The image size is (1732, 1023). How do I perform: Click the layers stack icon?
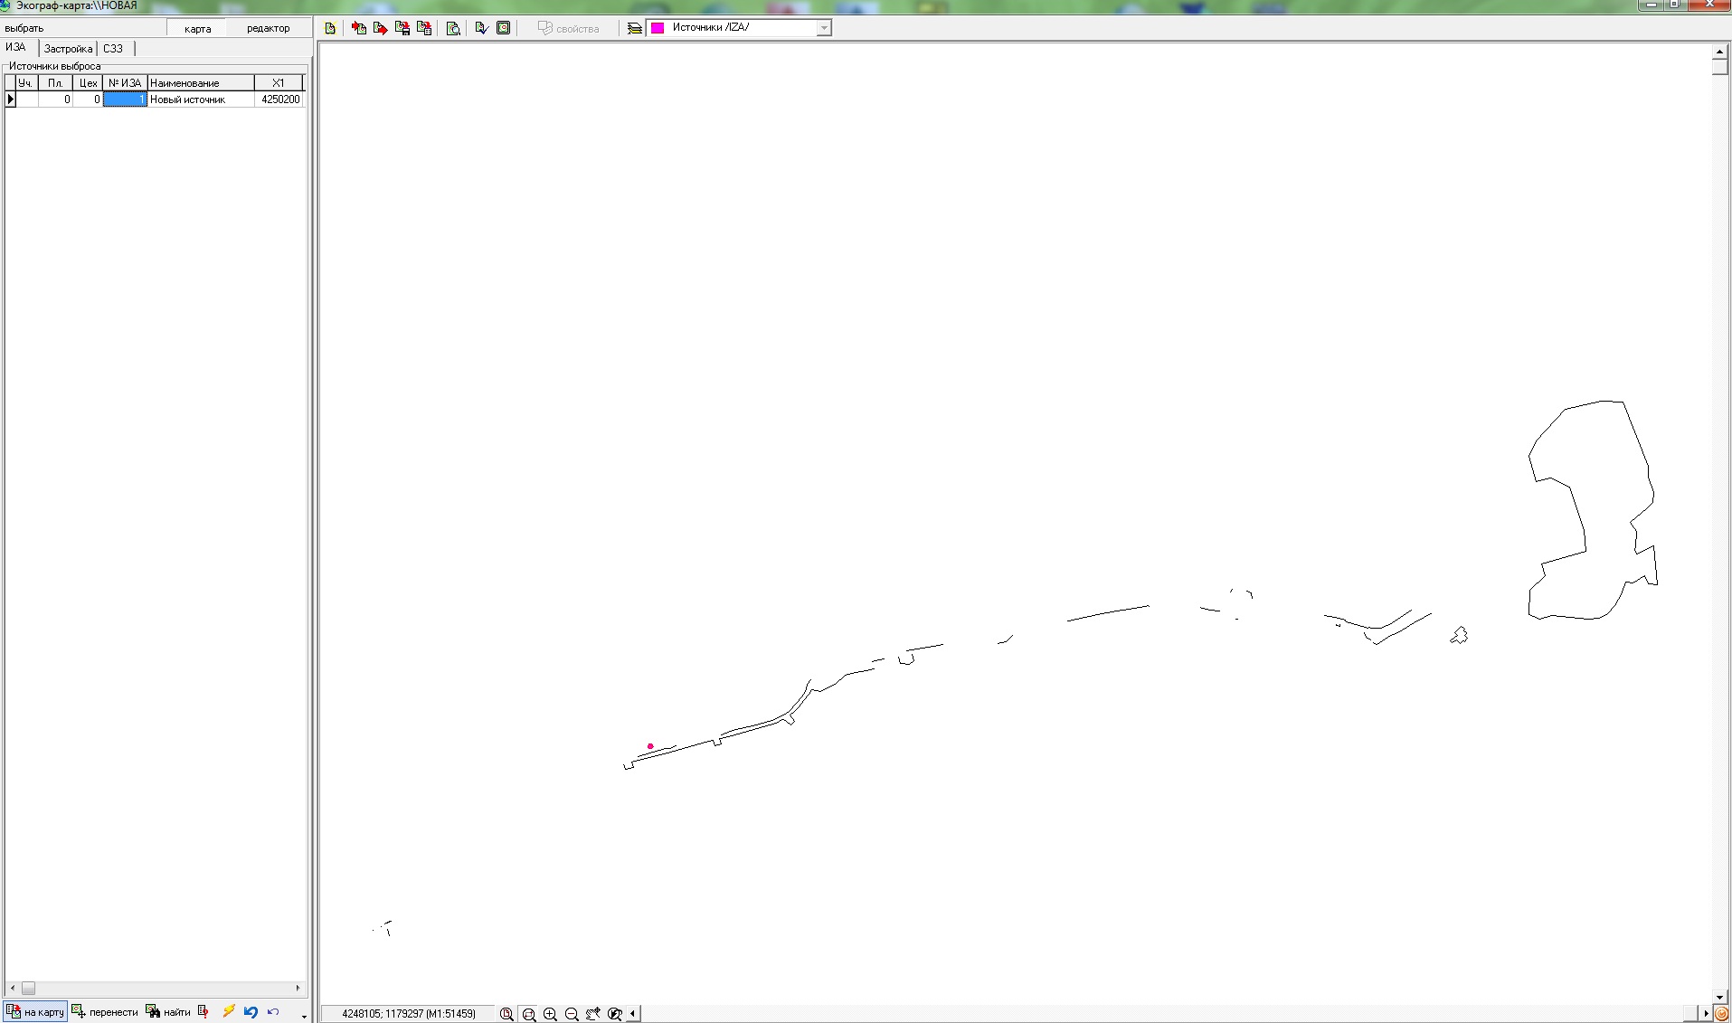coord(635,28)
